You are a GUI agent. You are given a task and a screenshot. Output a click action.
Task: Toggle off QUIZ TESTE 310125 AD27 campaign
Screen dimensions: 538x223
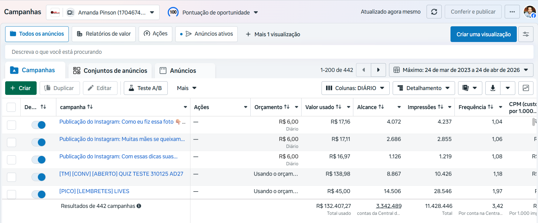pos(38,177)
